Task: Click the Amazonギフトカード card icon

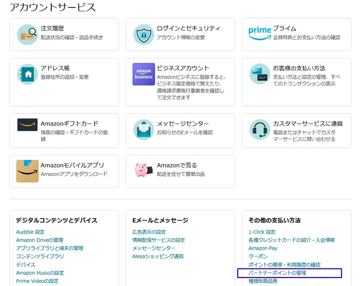Action: point(27,125)
